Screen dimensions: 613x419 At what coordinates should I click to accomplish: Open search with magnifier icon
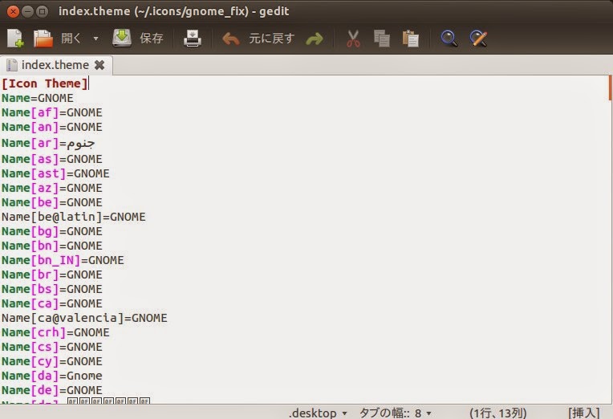click(x=449, y=39)
